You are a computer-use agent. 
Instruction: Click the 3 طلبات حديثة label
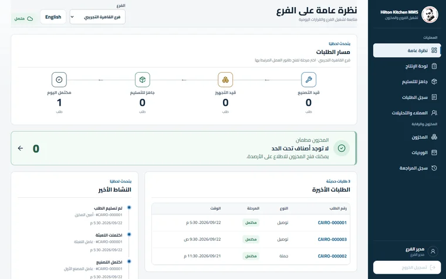338,181
